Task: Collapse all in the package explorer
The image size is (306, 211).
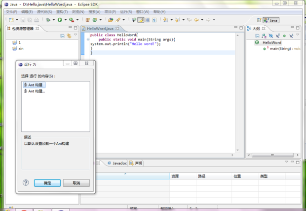Action: [62, 36]
